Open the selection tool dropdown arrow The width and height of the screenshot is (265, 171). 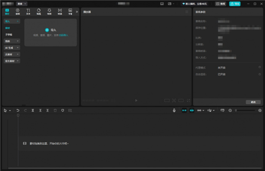(x=10, y=111)
